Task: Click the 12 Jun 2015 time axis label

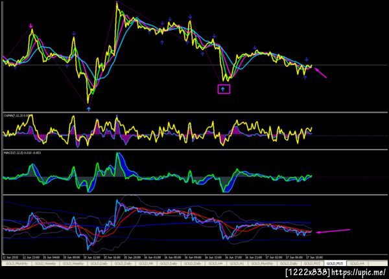Action: [12, 258]
